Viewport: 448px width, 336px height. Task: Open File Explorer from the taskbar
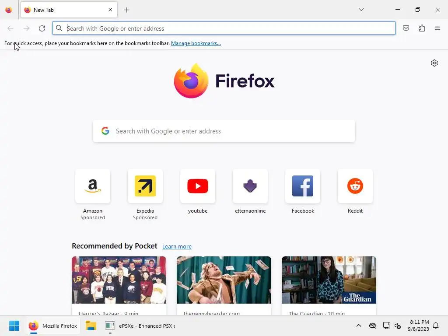[x=91, y=325]
